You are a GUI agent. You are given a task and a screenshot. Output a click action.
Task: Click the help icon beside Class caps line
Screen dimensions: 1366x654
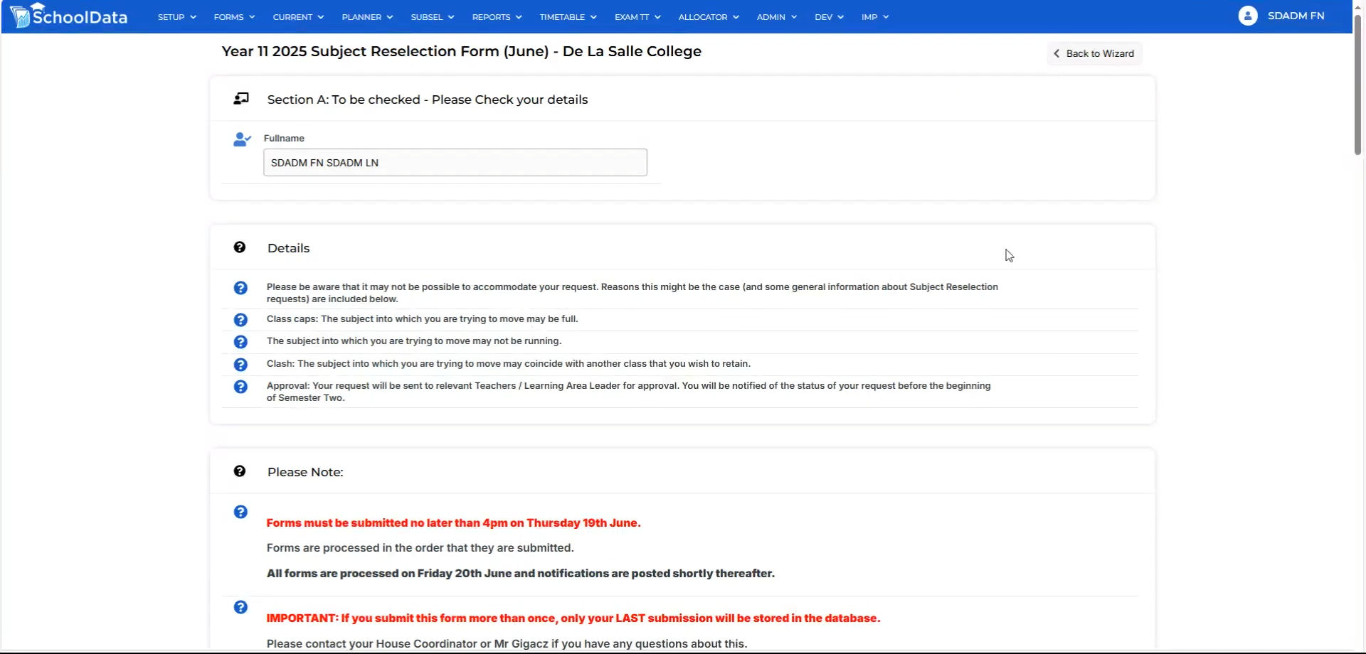240,320
